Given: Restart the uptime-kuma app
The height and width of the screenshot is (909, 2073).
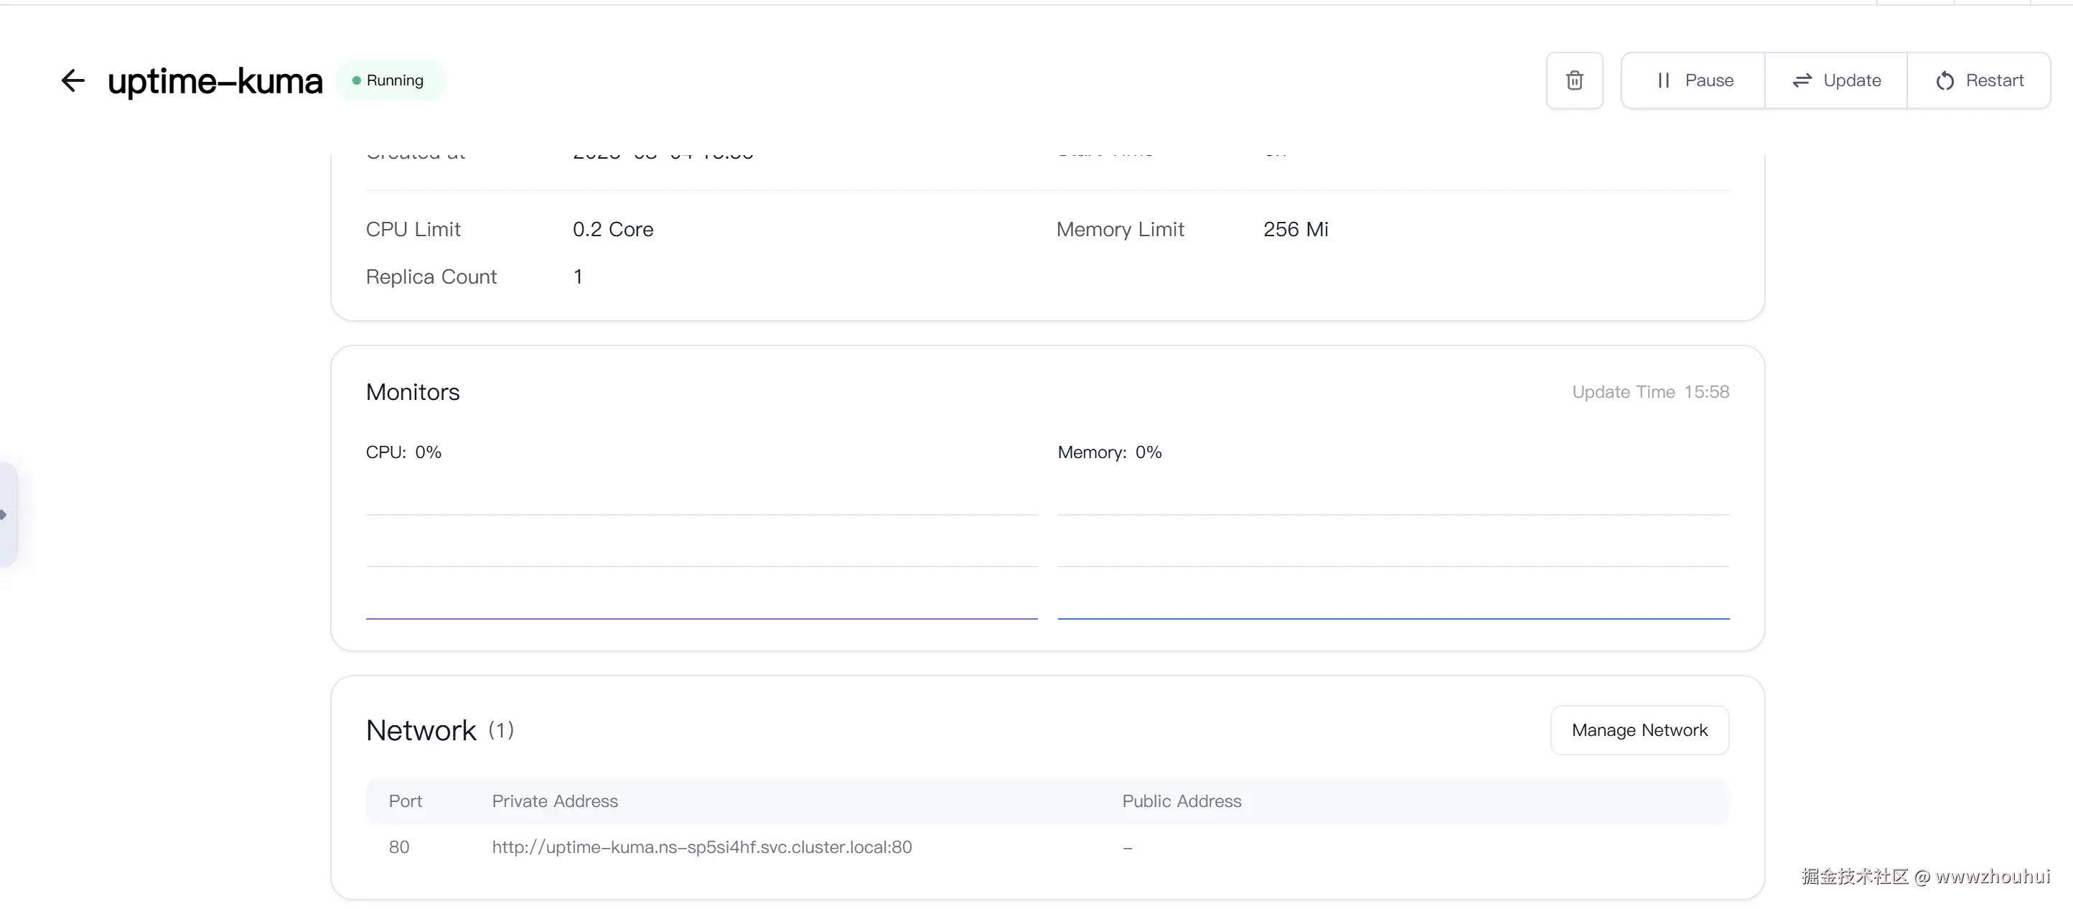Looking at the screenshot, I should [1979, 80].
